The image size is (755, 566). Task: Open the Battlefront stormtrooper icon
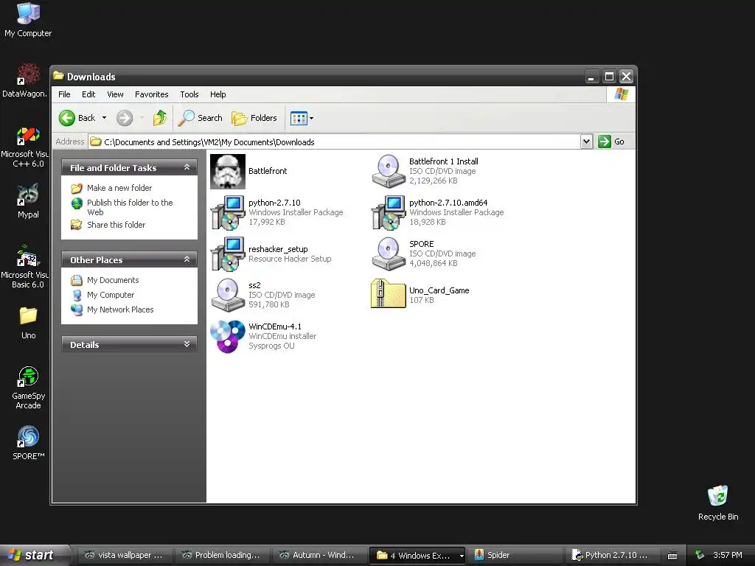(x=228, y=171)
